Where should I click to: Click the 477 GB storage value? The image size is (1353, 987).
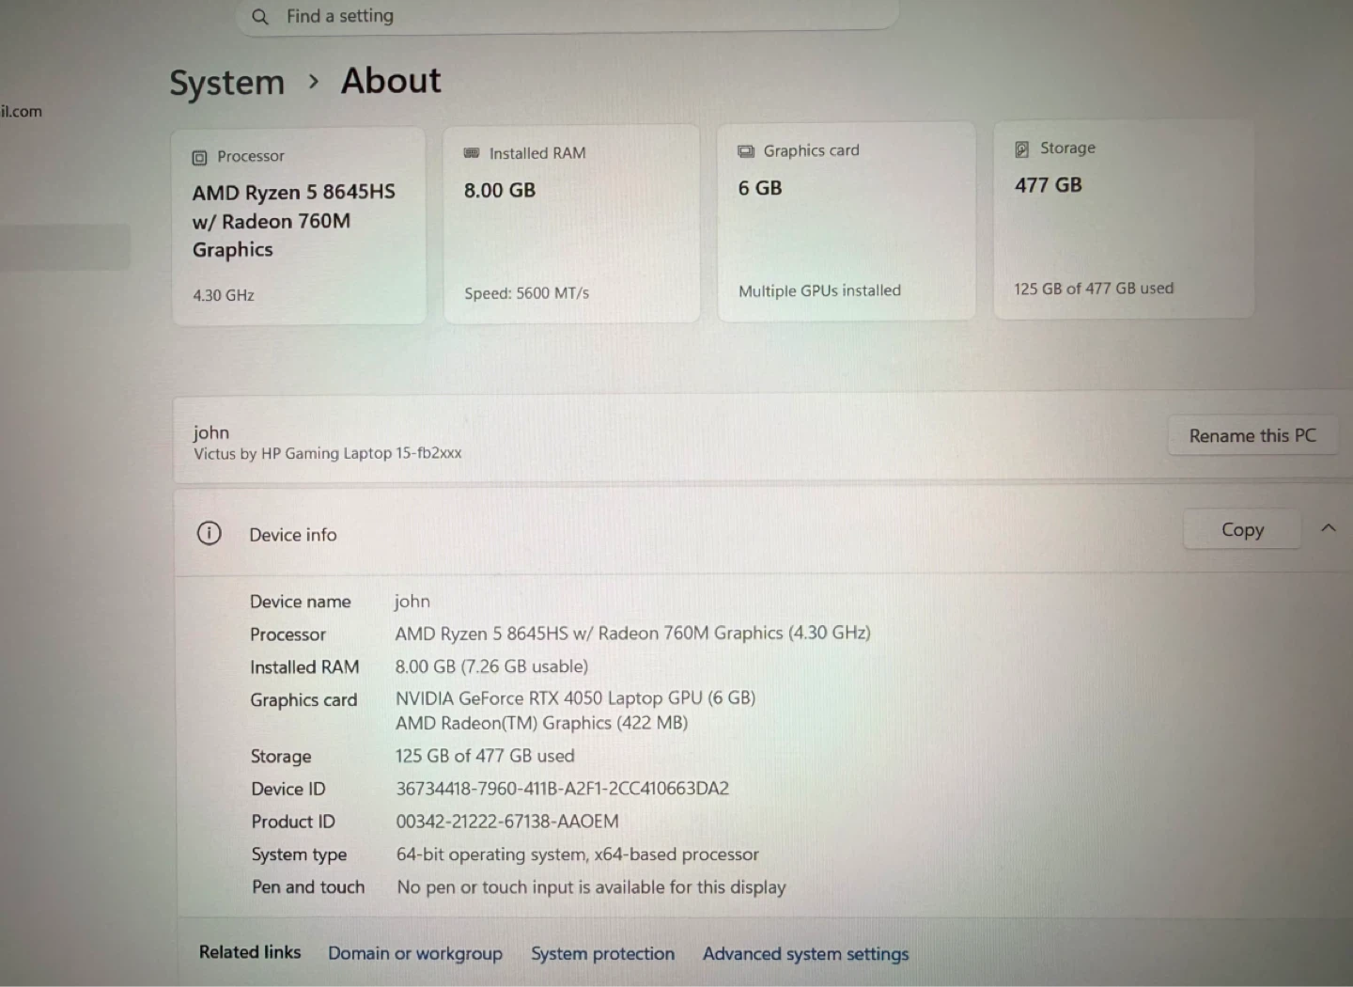pos(1049,185)
